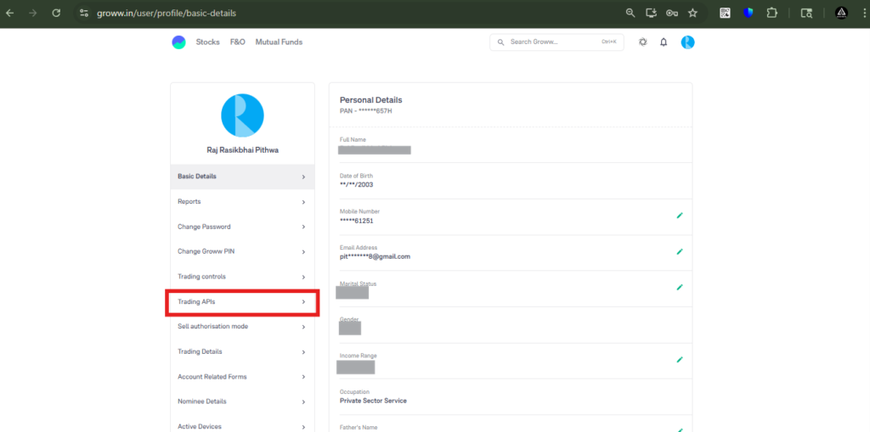Open browser extensions puzzle icon
This screenshot has height=432, width=870.
[x=771, y=14]
